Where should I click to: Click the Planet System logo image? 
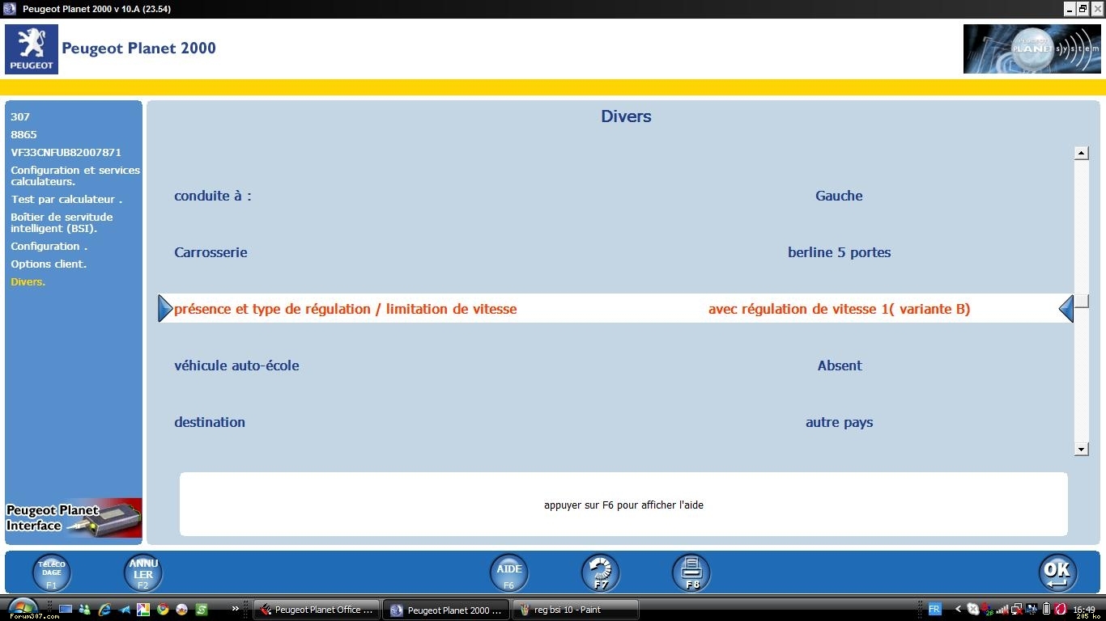coord(1032,49)
